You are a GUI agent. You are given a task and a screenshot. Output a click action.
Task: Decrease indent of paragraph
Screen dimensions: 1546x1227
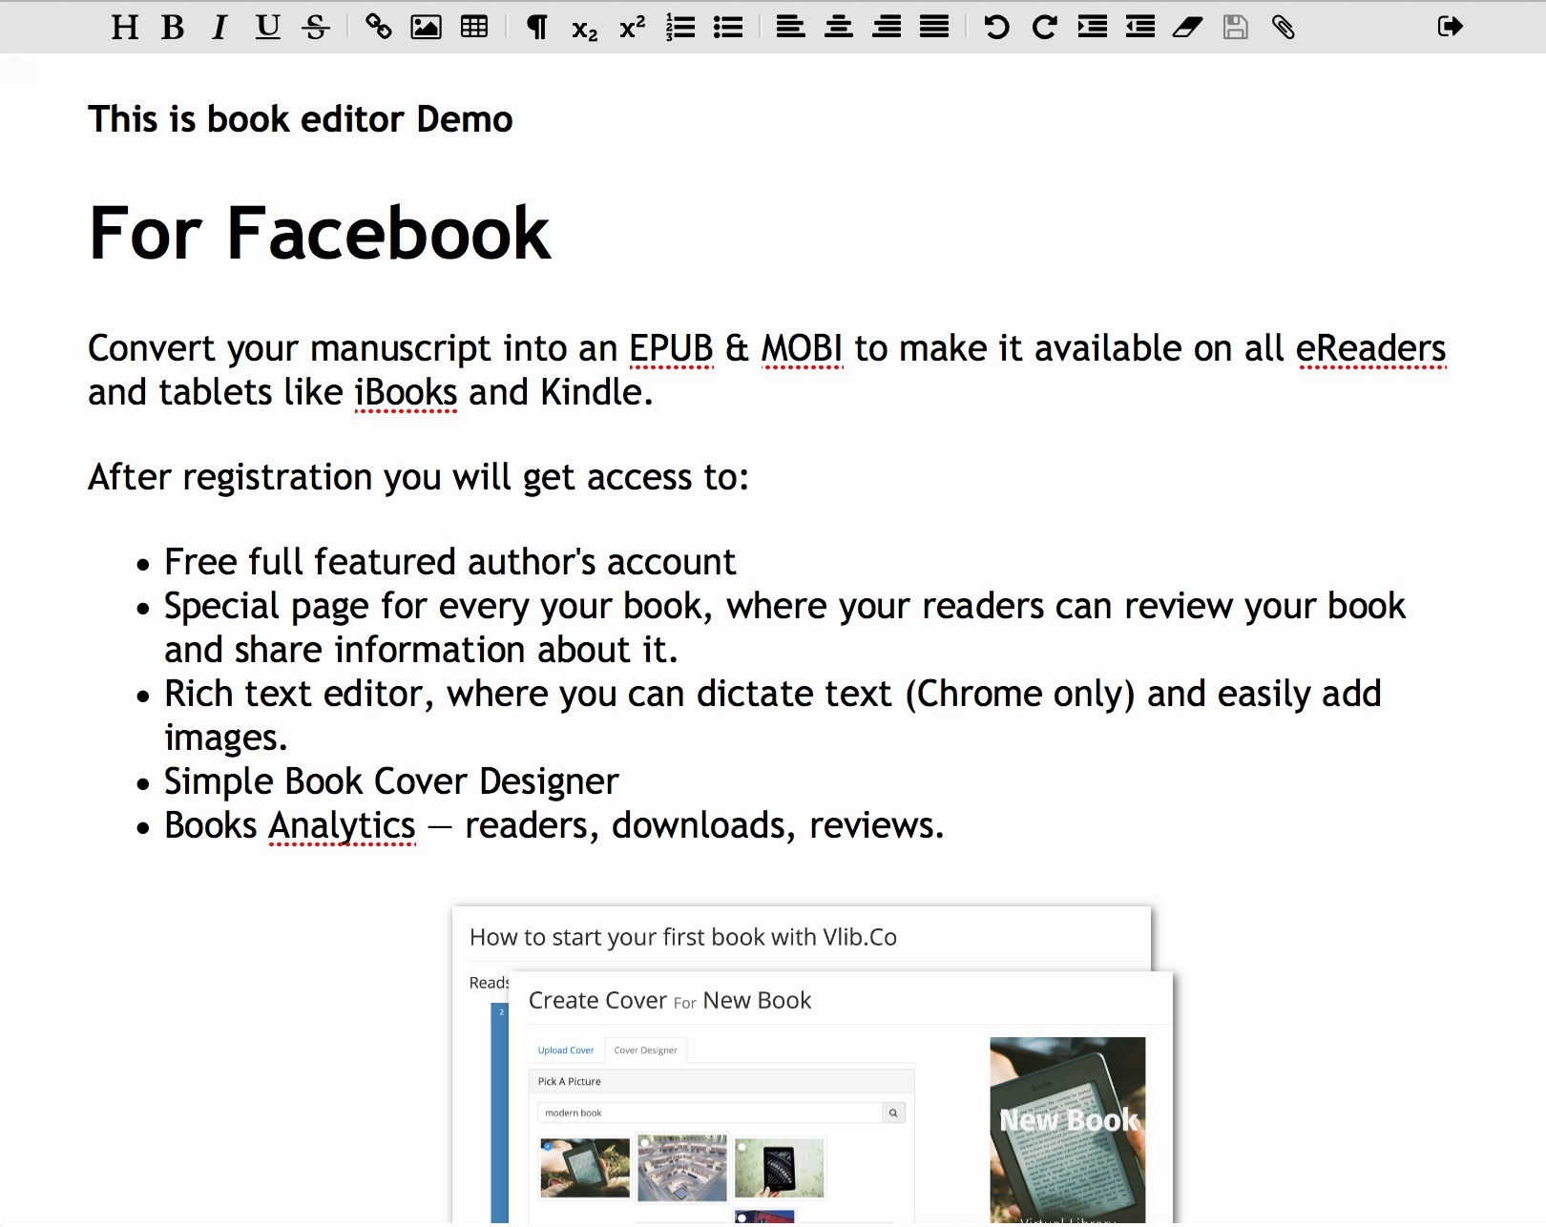tap(1140, 27)
